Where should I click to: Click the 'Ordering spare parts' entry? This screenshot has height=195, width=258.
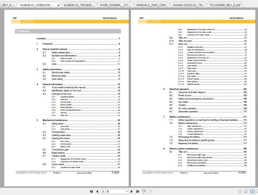click(61, 135)
